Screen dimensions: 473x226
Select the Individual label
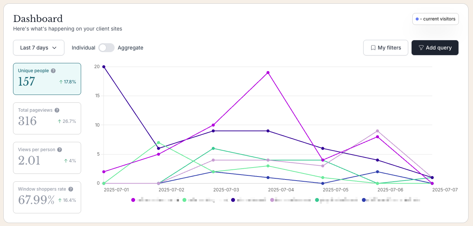(83, 48)
